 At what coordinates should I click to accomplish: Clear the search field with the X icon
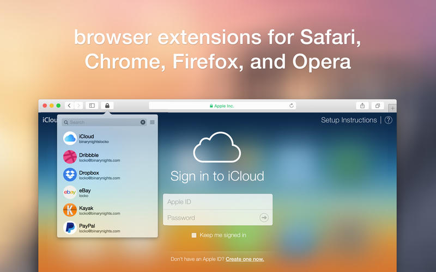143,122
